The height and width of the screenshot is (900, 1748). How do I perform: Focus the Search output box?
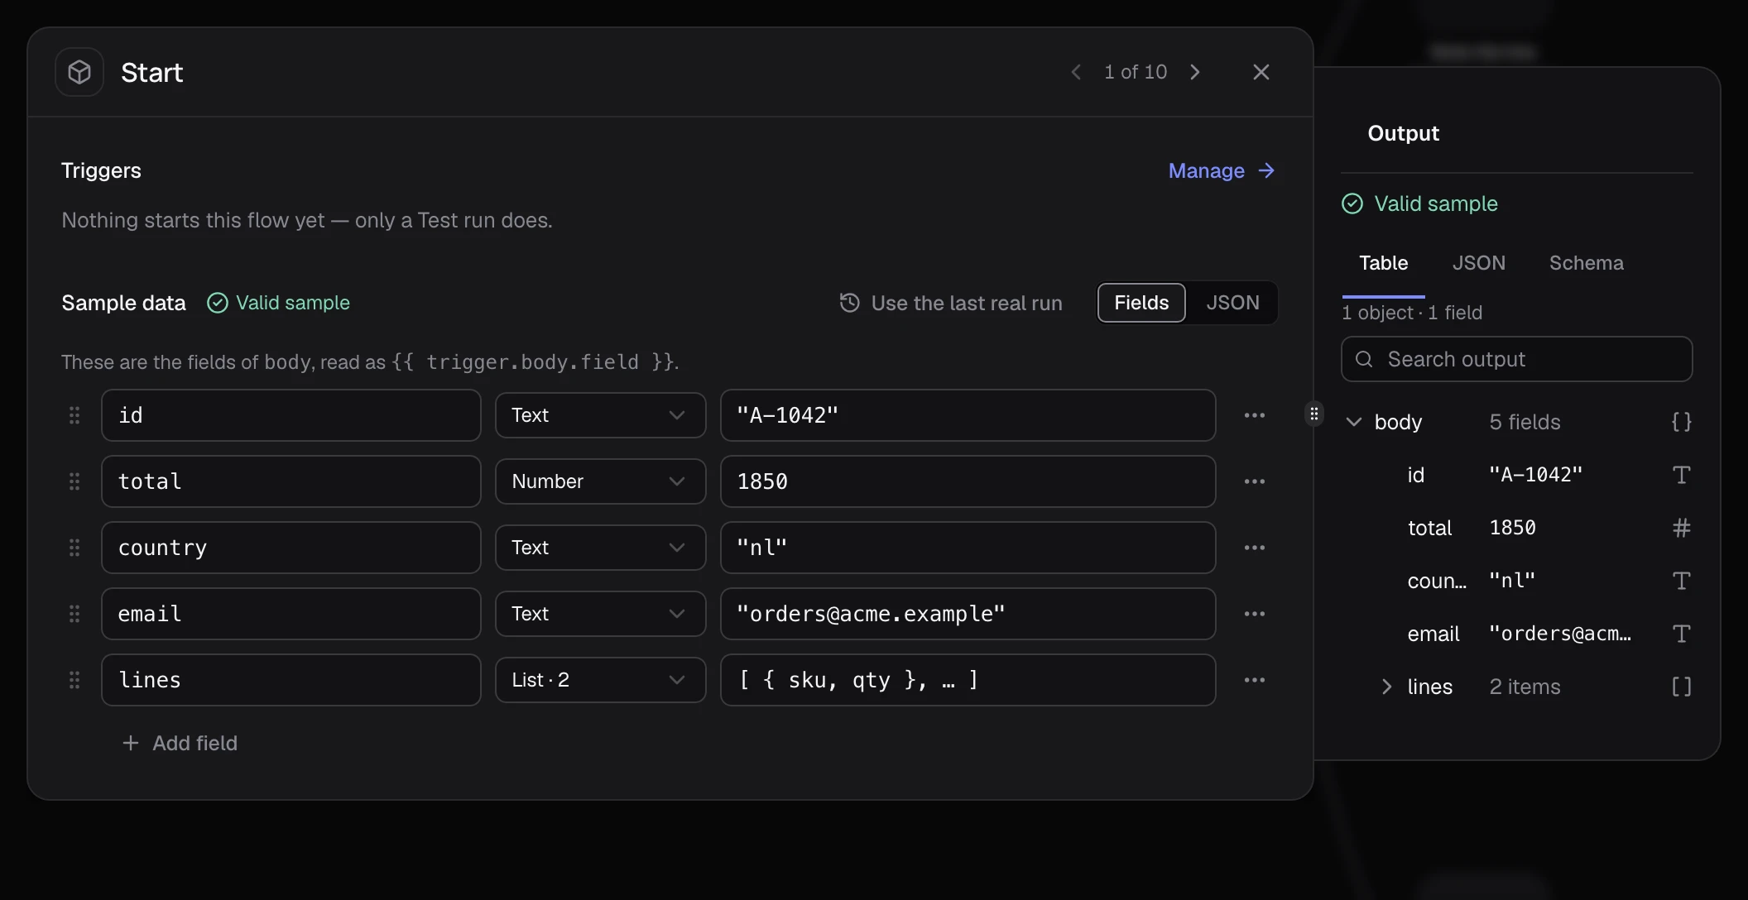1516,359
